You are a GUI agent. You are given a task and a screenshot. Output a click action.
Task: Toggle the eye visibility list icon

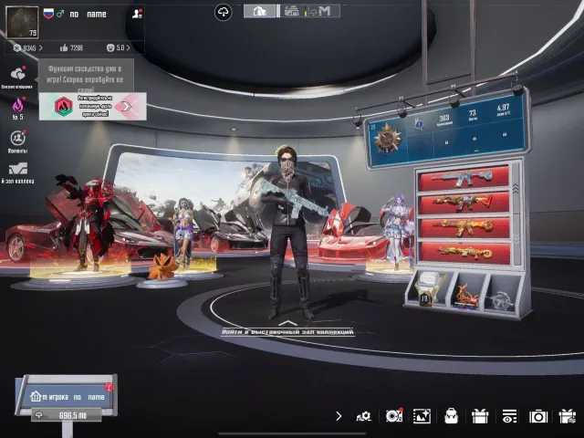point(509,416)
